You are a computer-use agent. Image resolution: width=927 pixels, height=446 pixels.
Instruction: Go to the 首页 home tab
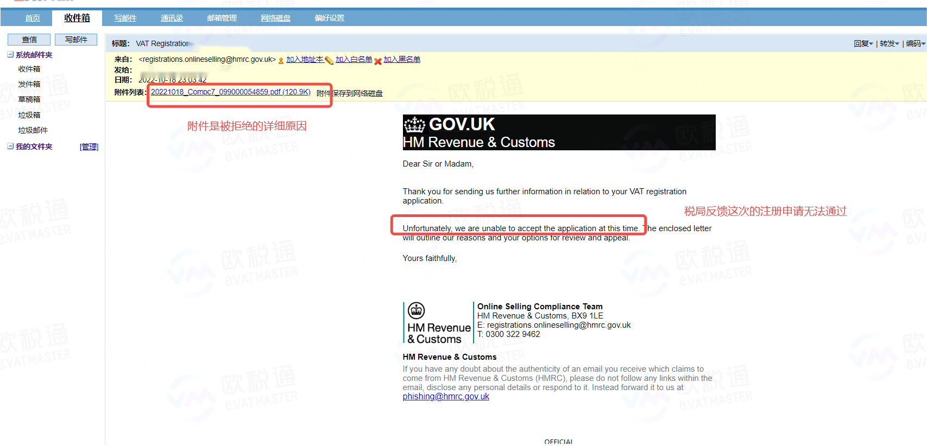tap(33, 18)
